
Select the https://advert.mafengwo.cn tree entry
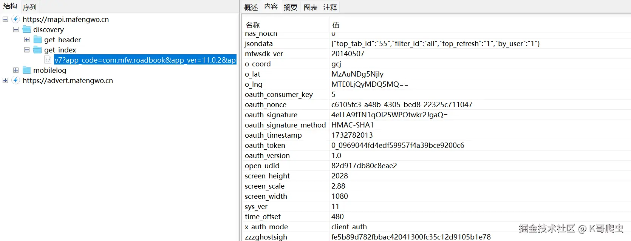pos(68,80)
